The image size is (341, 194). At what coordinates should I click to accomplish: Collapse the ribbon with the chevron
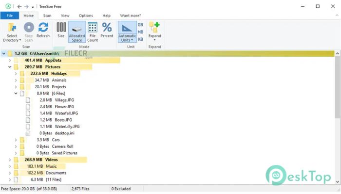337,16
